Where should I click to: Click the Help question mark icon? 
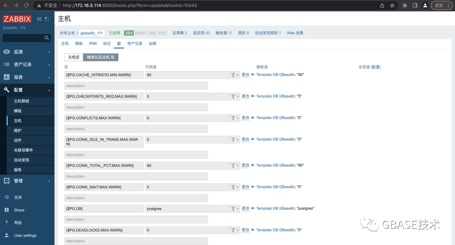pyautogui.click(x=7, y=223)
